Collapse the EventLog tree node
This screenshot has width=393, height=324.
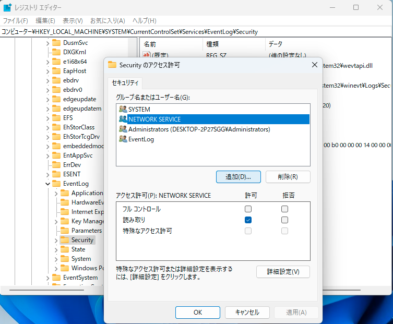[x=48, y=184]
